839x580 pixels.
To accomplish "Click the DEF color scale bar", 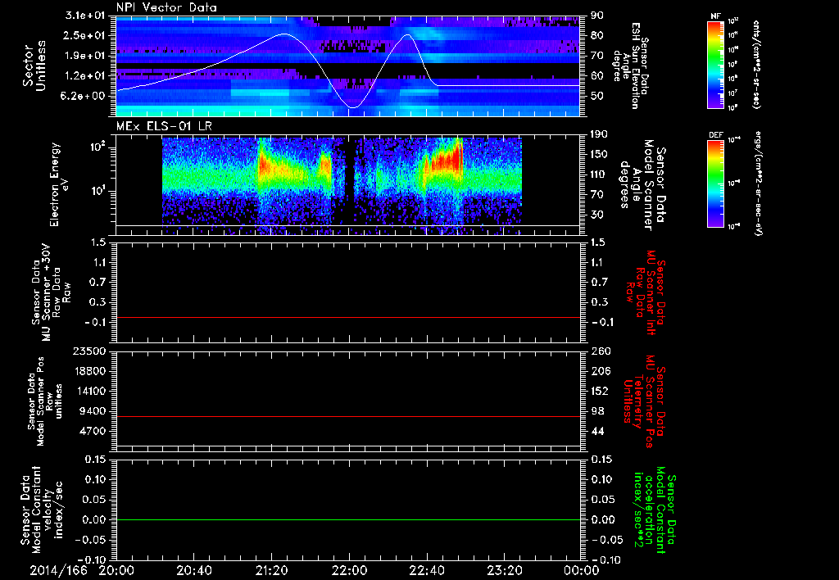I will point(716,184).
